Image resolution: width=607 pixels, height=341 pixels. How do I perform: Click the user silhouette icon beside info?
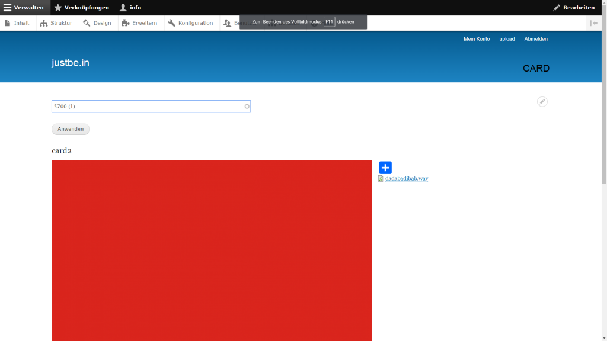(123, 8)
